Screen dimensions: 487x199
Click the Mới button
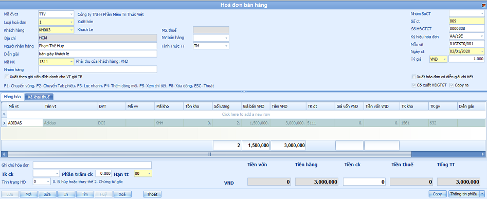pos(29,194)
